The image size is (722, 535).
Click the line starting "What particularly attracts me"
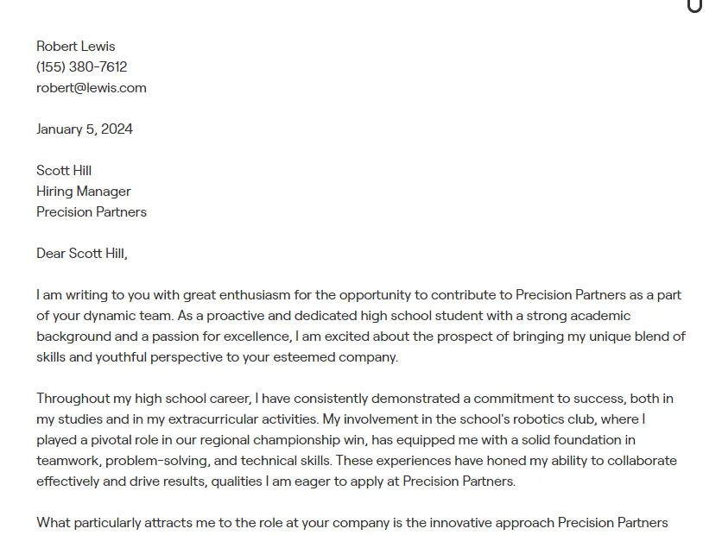(352, 523)
